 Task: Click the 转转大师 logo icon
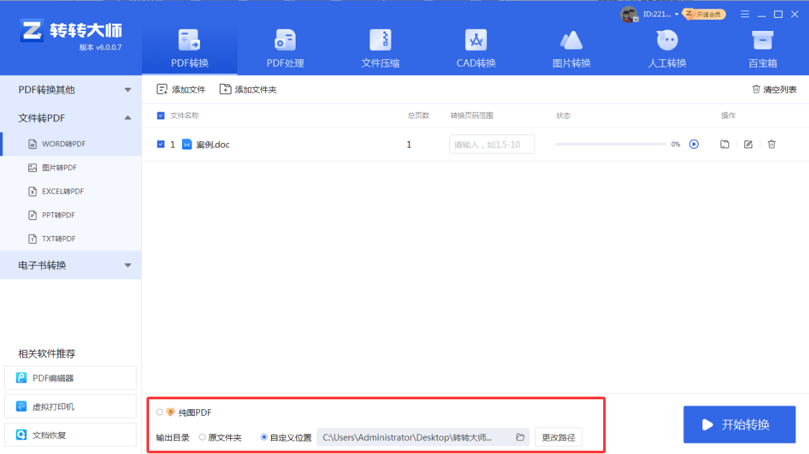(x=31, y=30)
